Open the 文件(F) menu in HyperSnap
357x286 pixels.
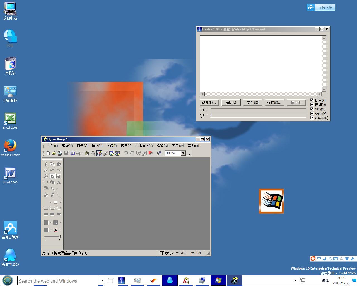click(x=52, y=146)
